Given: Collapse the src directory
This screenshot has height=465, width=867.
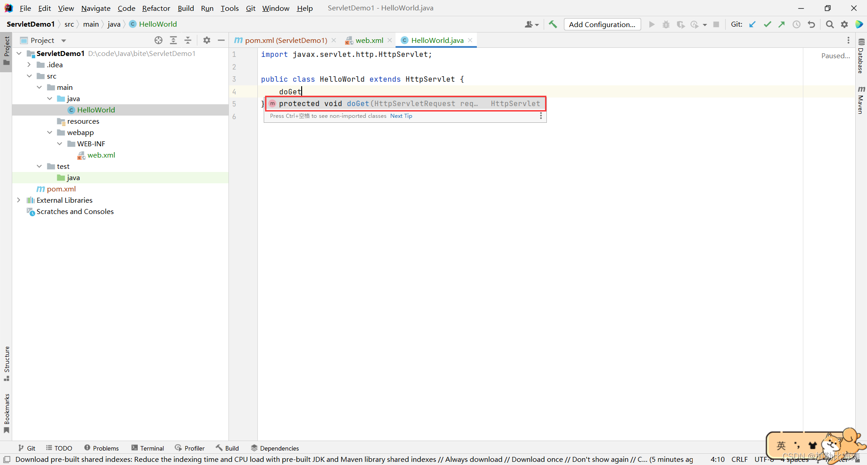Looking at the screenshot, I should click(x=28, y=76).
